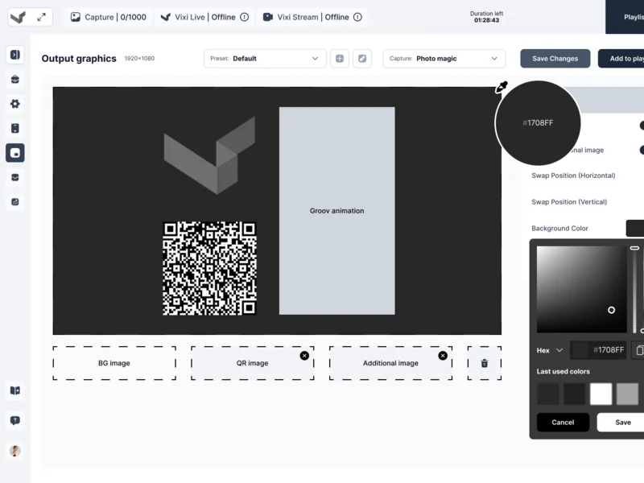
Task: Add a new preset with plus icon
Action: 340,59
